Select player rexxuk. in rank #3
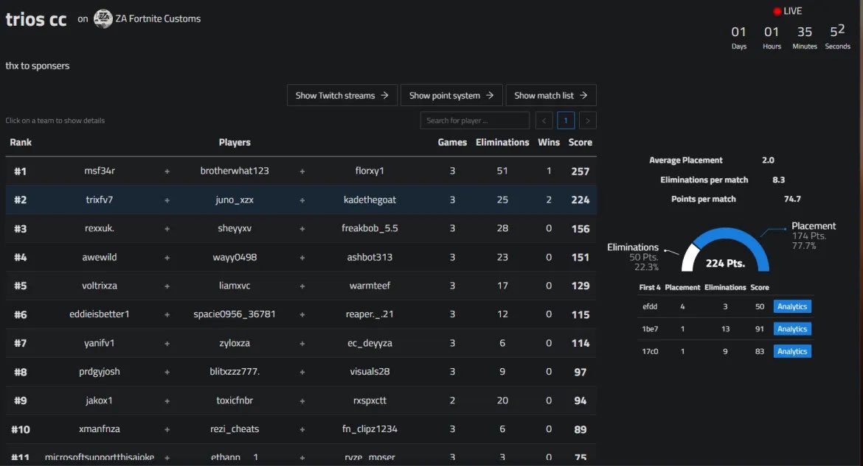The image size is (863, 466). 100,228
